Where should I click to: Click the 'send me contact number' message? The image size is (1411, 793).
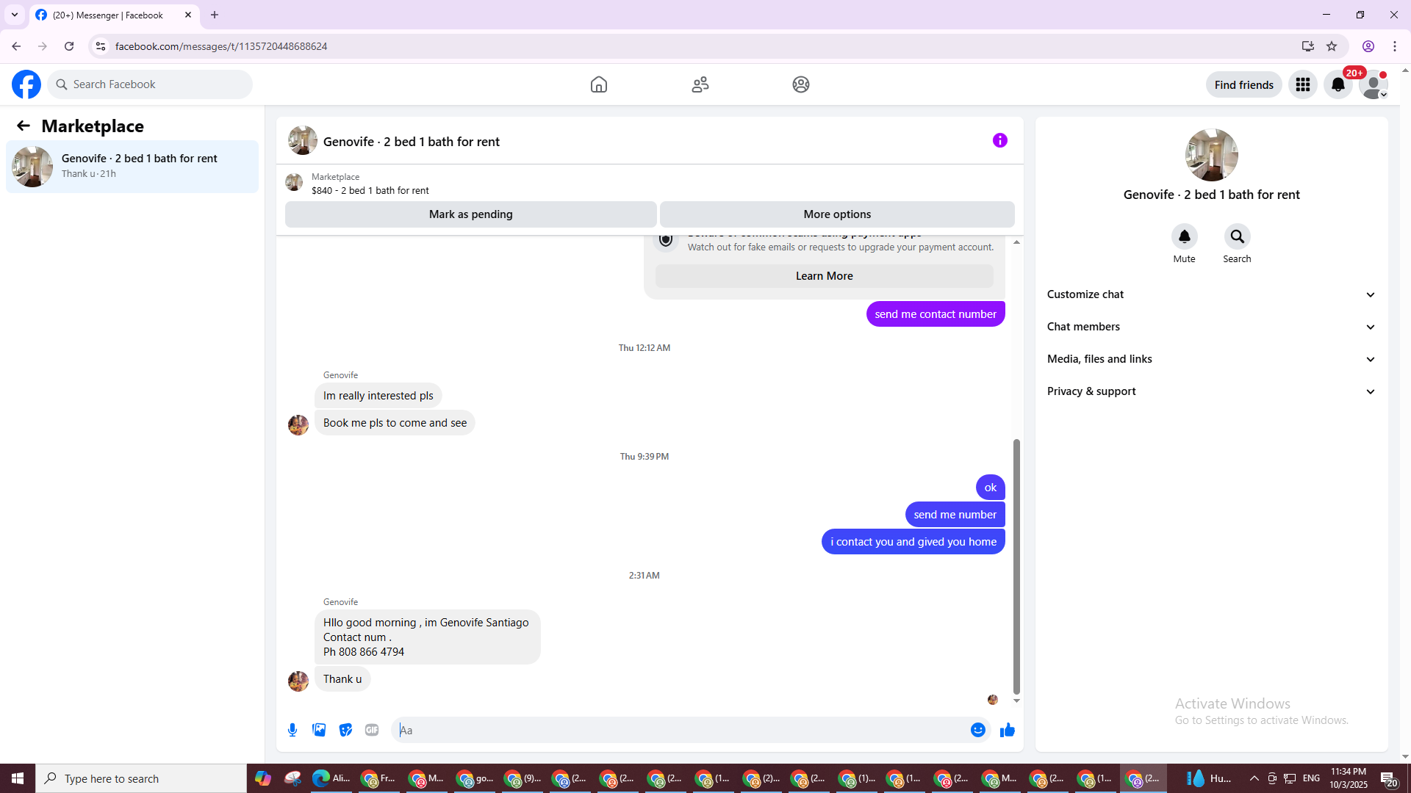click(x=936, y=314)
